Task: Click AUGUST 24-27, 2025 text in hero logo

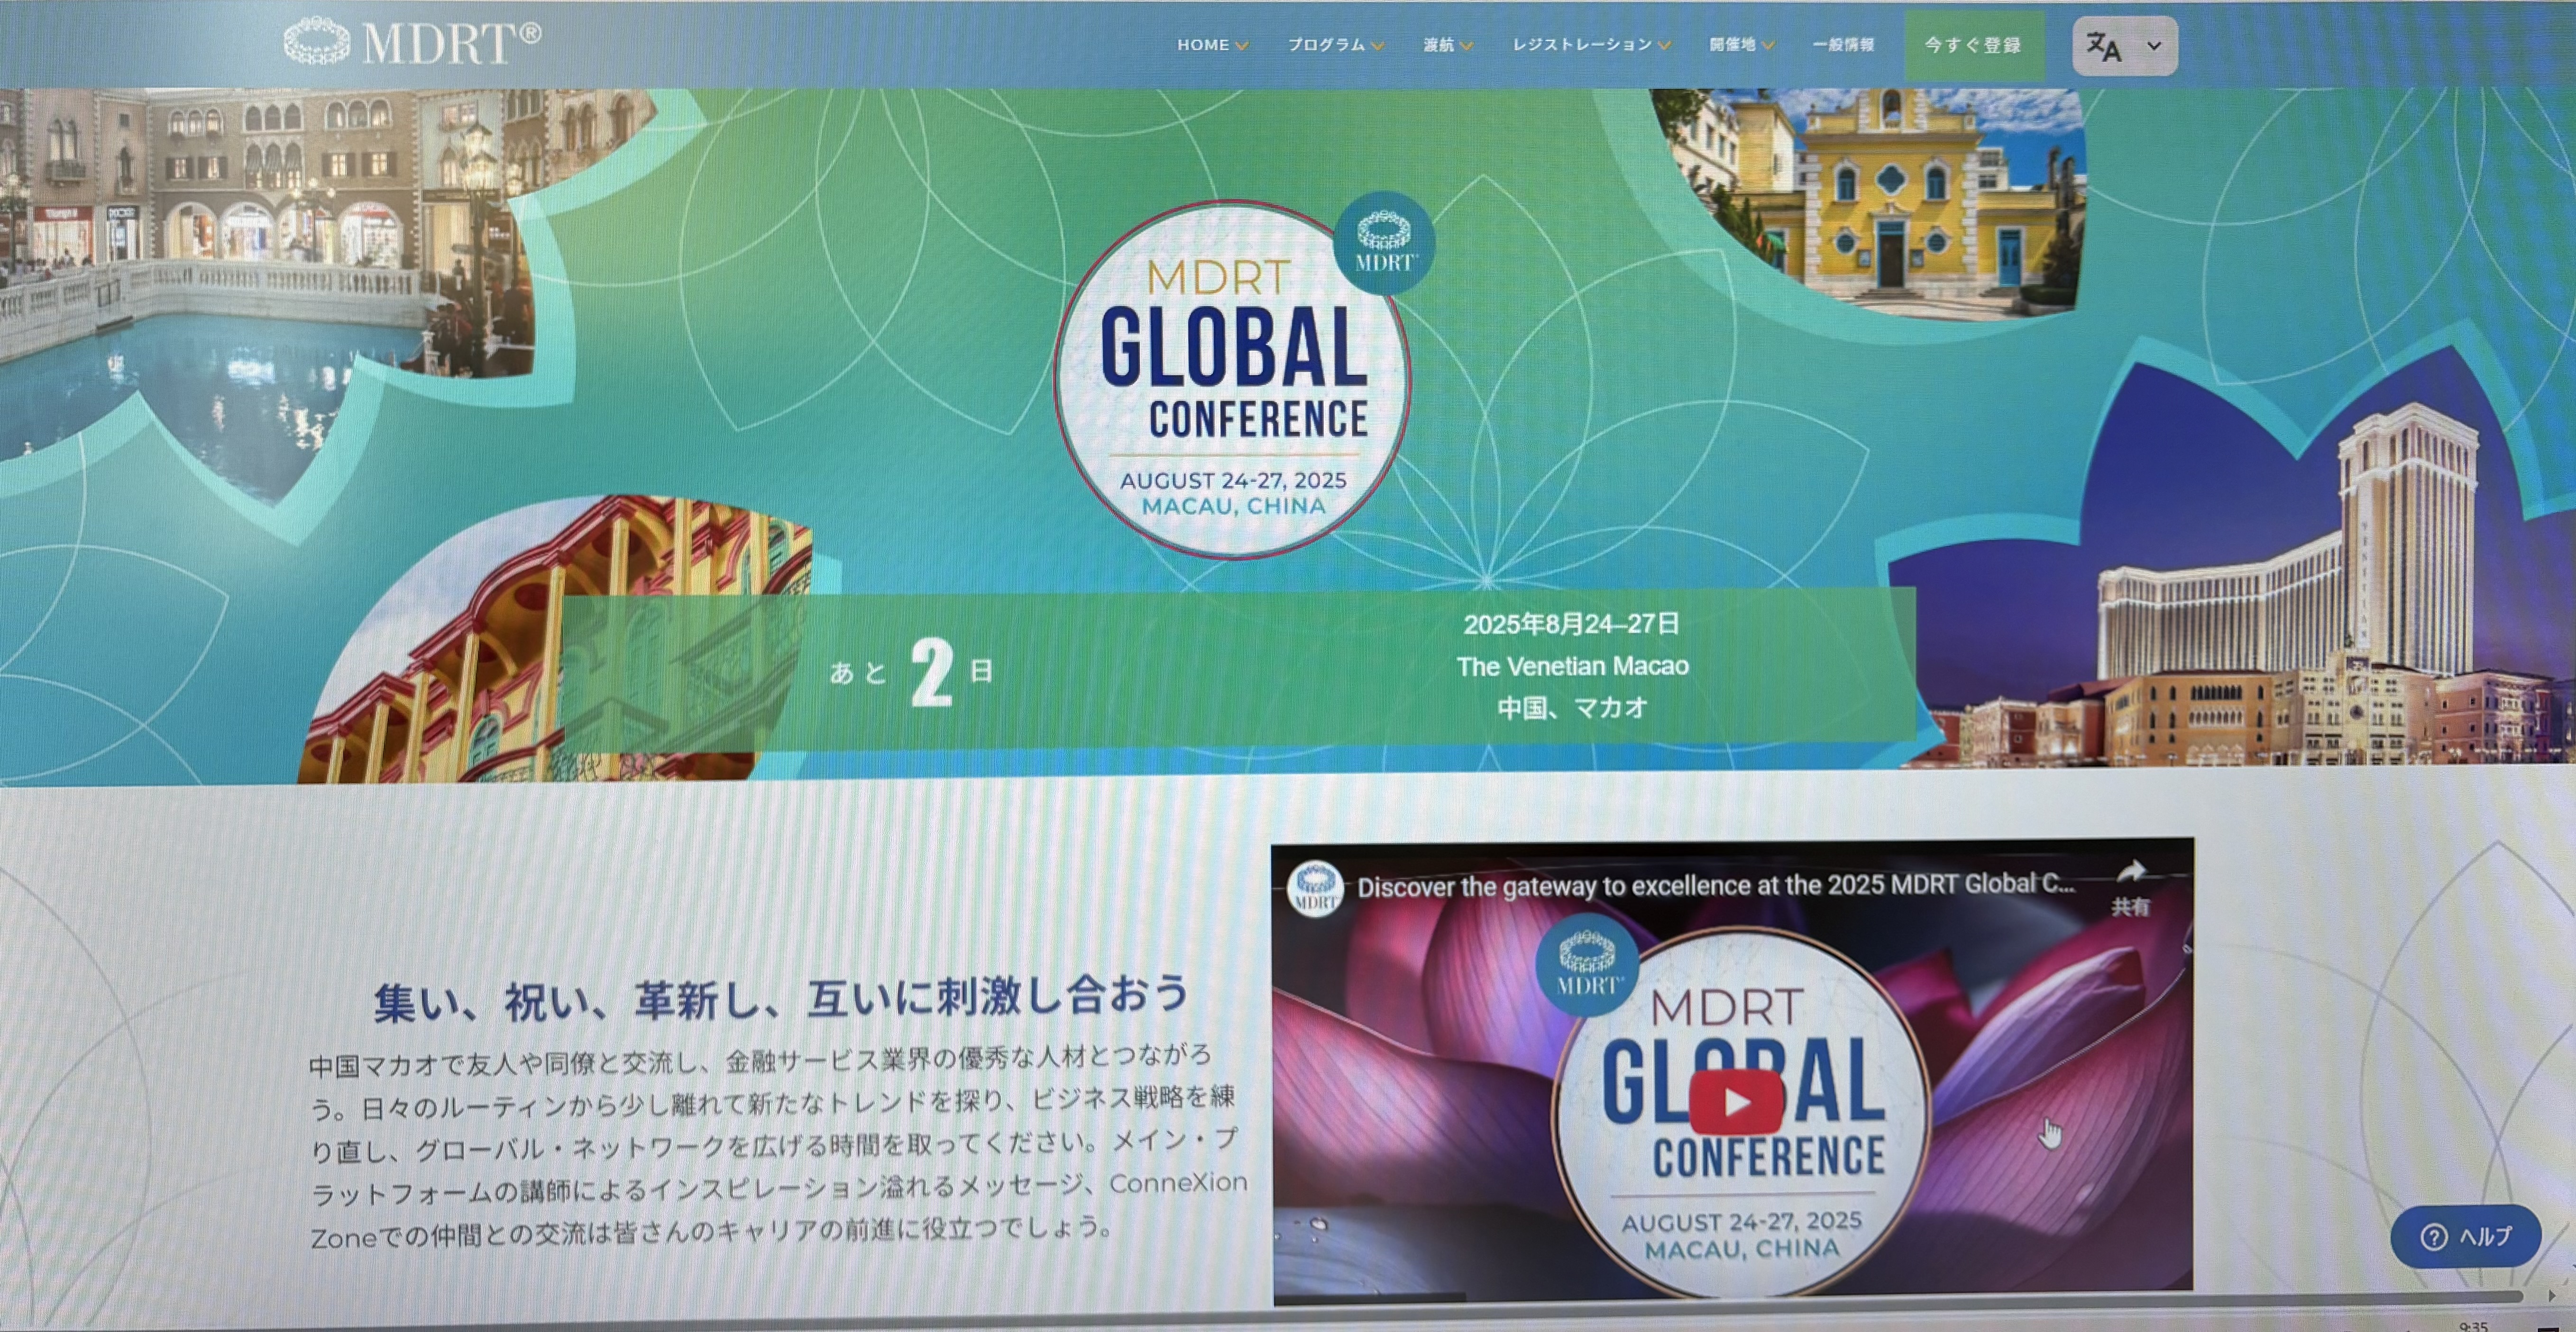Action: [1233, 481]
